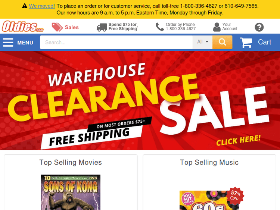Open the Sons of Kong DVD thumbnail
The image size is (280, 210).
71,192
